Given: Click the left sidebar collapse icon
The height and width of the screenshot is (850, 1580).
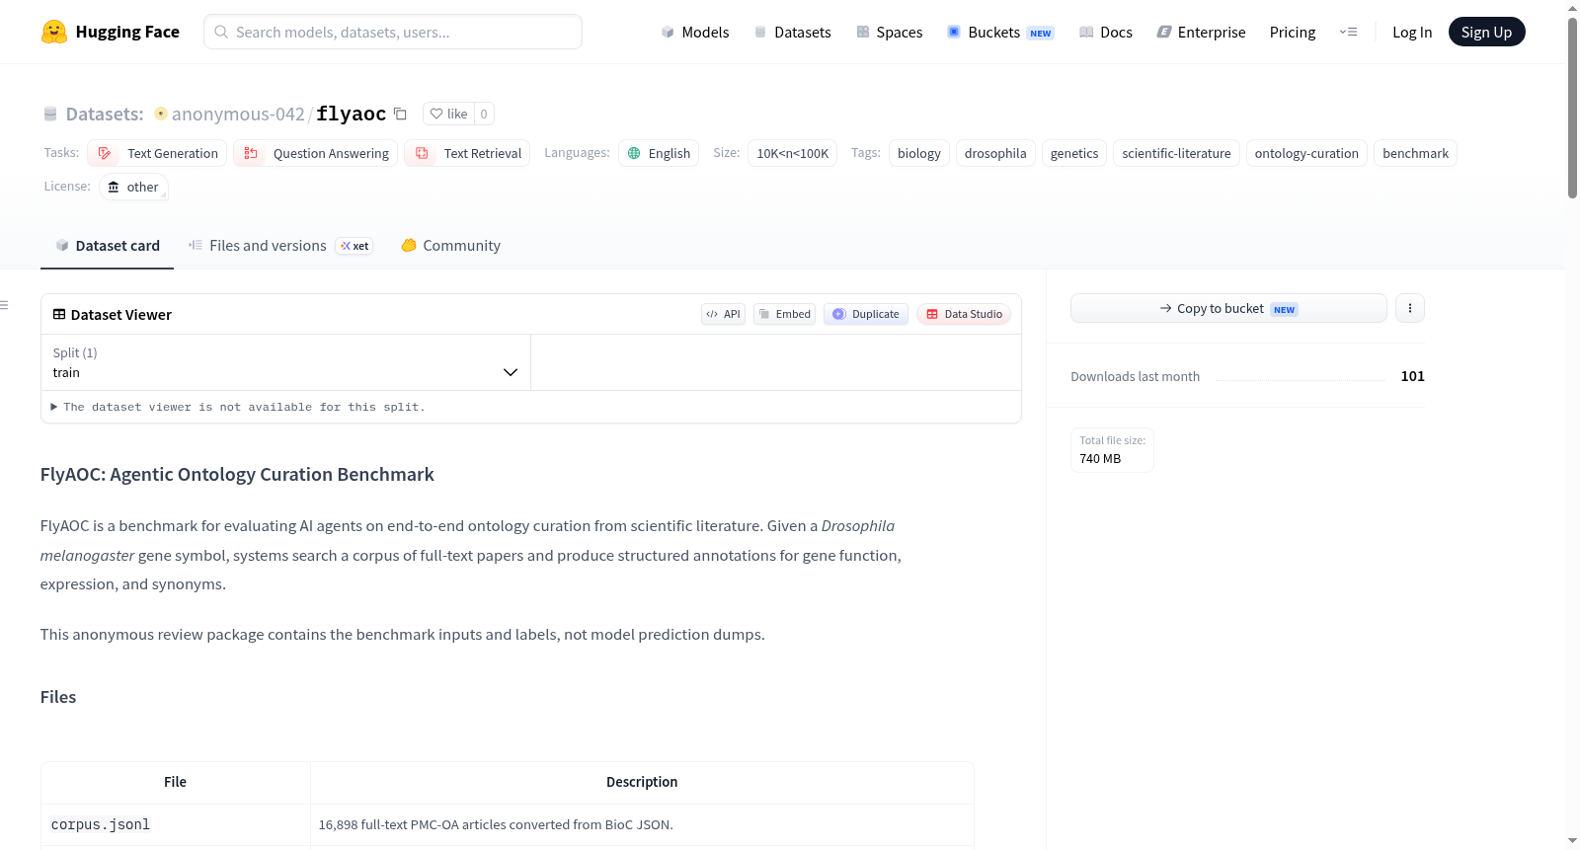Looking at the screenshot, I should 5,305.
